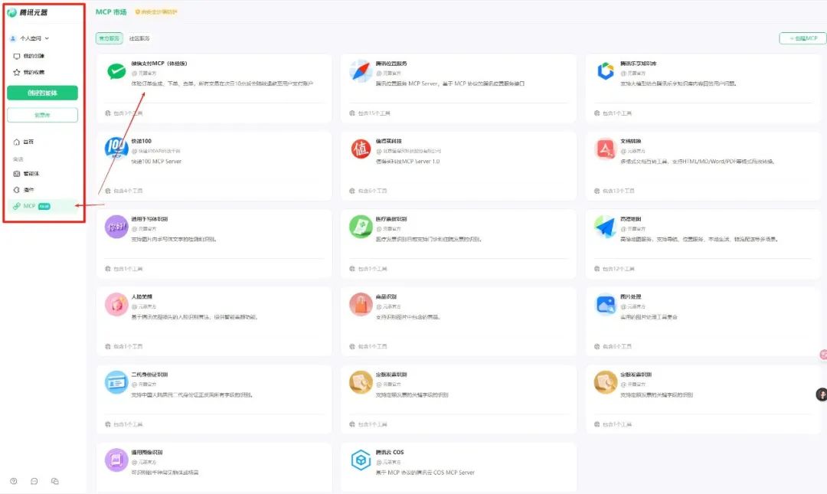Click the 微信支付MCP green checkmark icon
The image size is (827, 494).
click(x=116, y=70)
